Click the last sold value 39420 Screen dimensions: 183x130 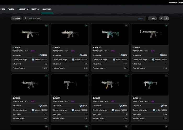click(x=85, y=106)
